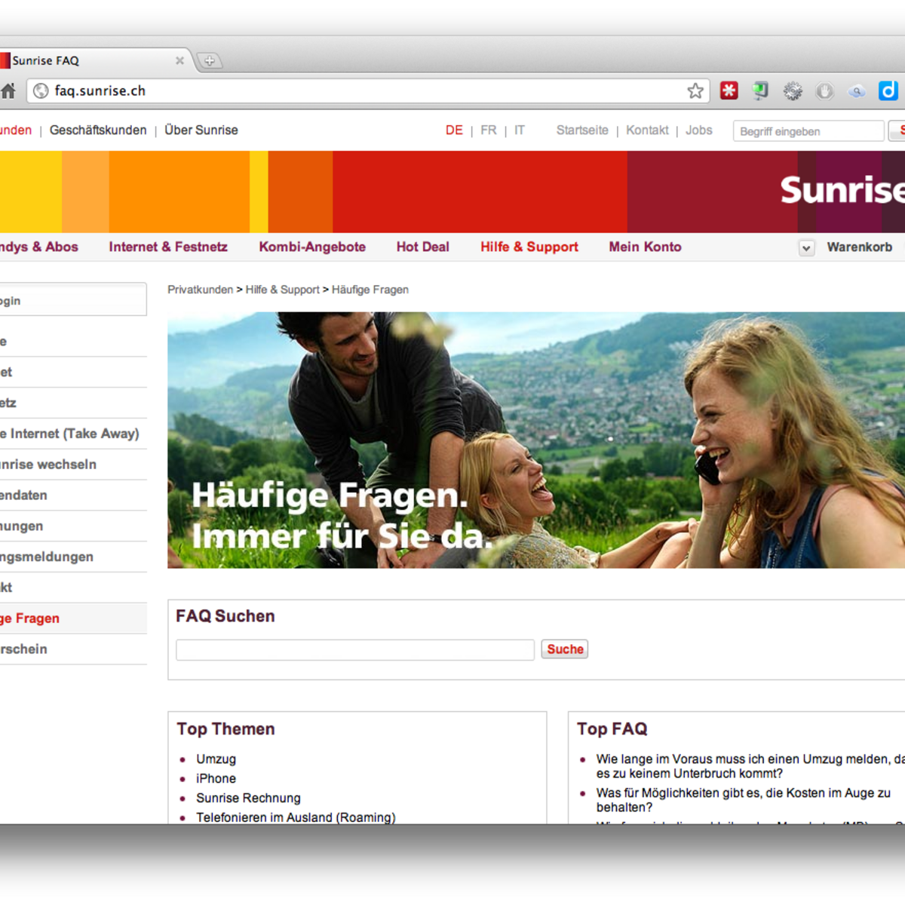Open Kombi-Angebote menu
905x905 pixels.
312,247
